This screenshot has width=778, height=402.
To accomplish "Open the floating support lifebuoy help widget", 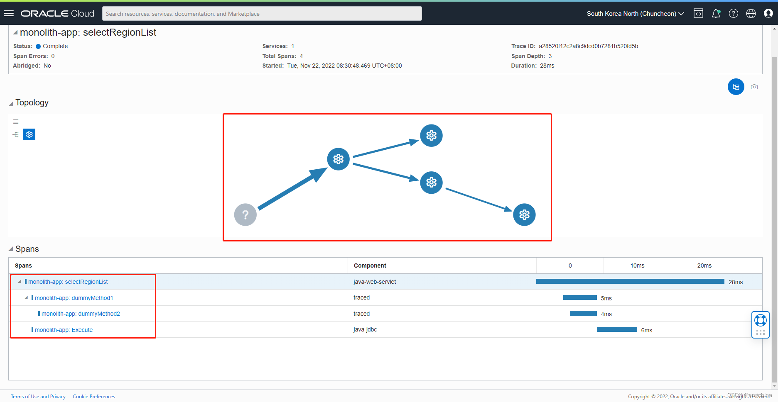I will pos(761,325).
